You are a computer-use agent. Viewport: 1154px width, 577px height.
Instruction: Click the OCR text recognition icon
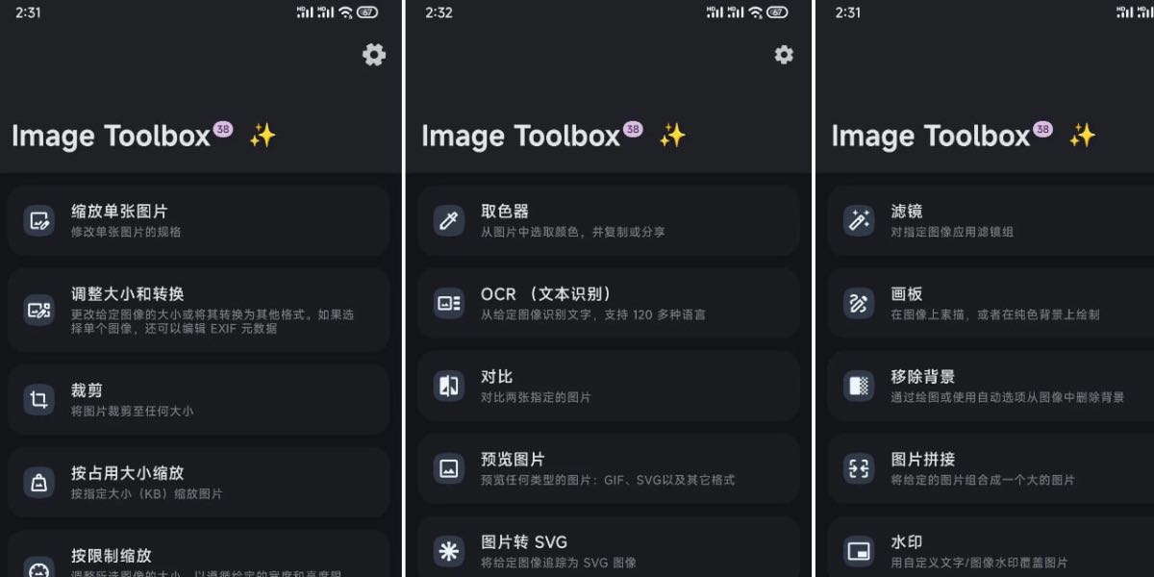pyautogui.click(x=449, y=303)
